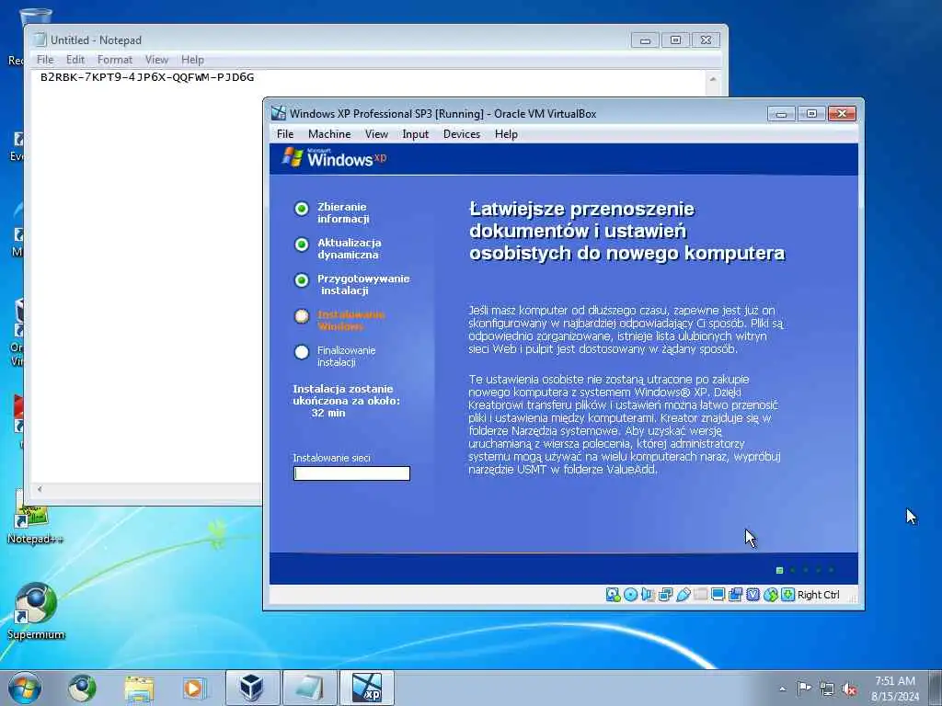Image resolution: width=942 pixels, height=706 pixels.
Task: Close the Untitled Notepad window
Action: [x=706, y=40]
